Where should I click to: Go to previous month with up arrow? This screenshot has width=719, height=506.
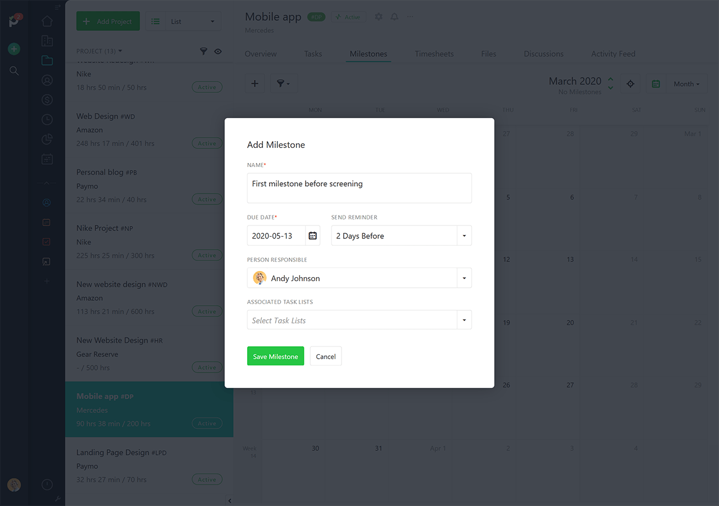(x=611, y=79)
